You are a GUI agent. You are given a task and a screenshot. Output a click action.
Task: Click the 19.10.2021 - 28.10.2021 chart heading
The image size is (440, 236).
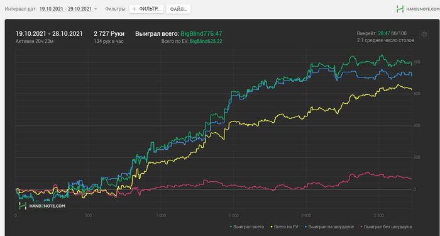(49, 34)
